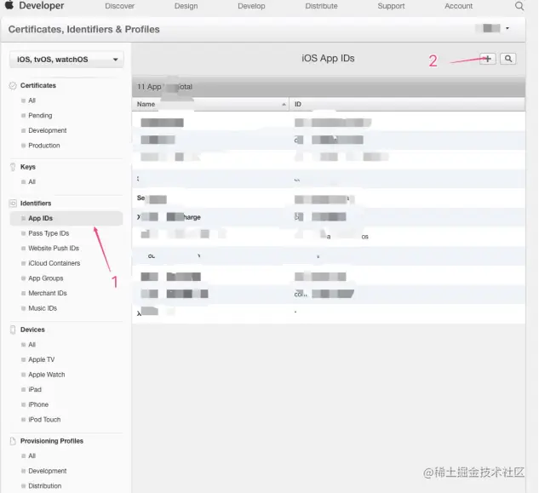Select Development under Provisioning Profiles
539x493 pixels.
pos(48,471)
